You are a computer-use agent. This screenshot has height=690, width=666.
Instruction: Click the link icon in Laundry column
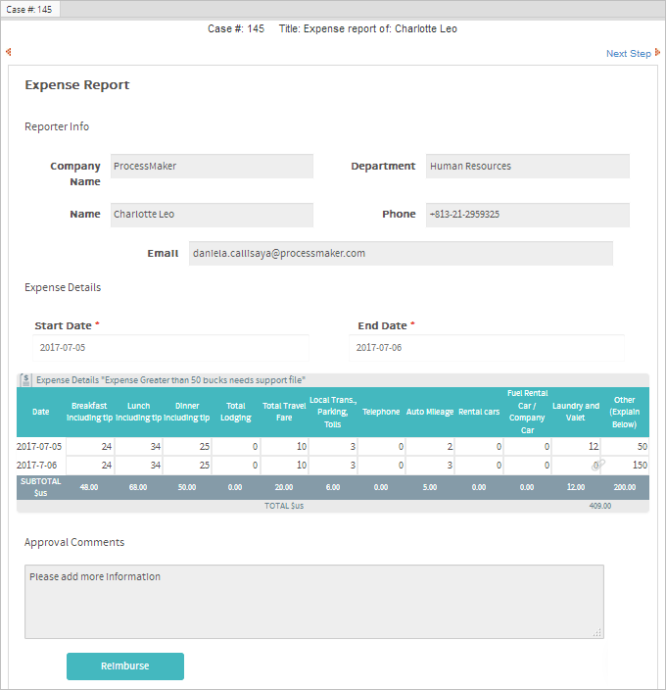coord(598,466)
